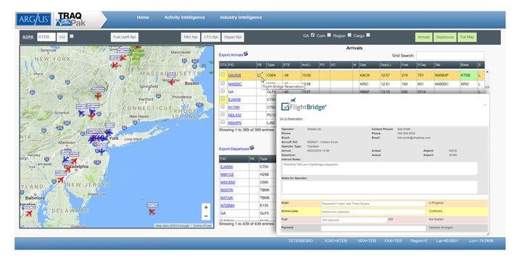Zoom in on the map with plus
Viewport: 522px width, 261px height.
[x=206, y=207]
